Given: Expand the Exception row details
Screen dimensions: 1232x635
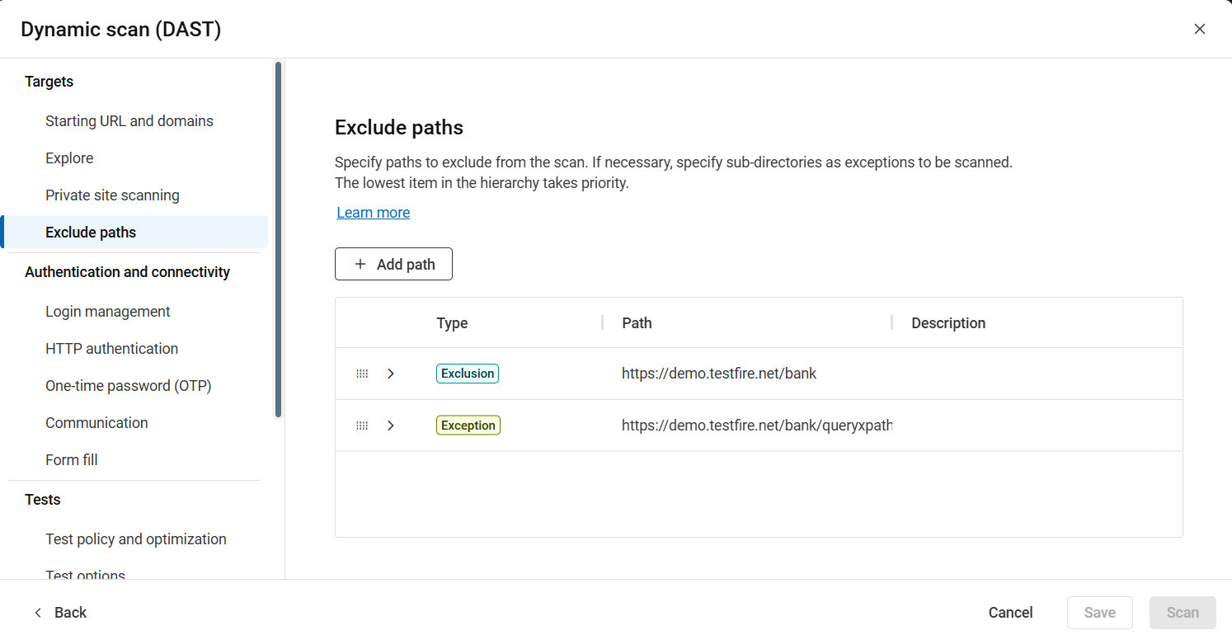Looking at the screenshot, I should point(390,425).
